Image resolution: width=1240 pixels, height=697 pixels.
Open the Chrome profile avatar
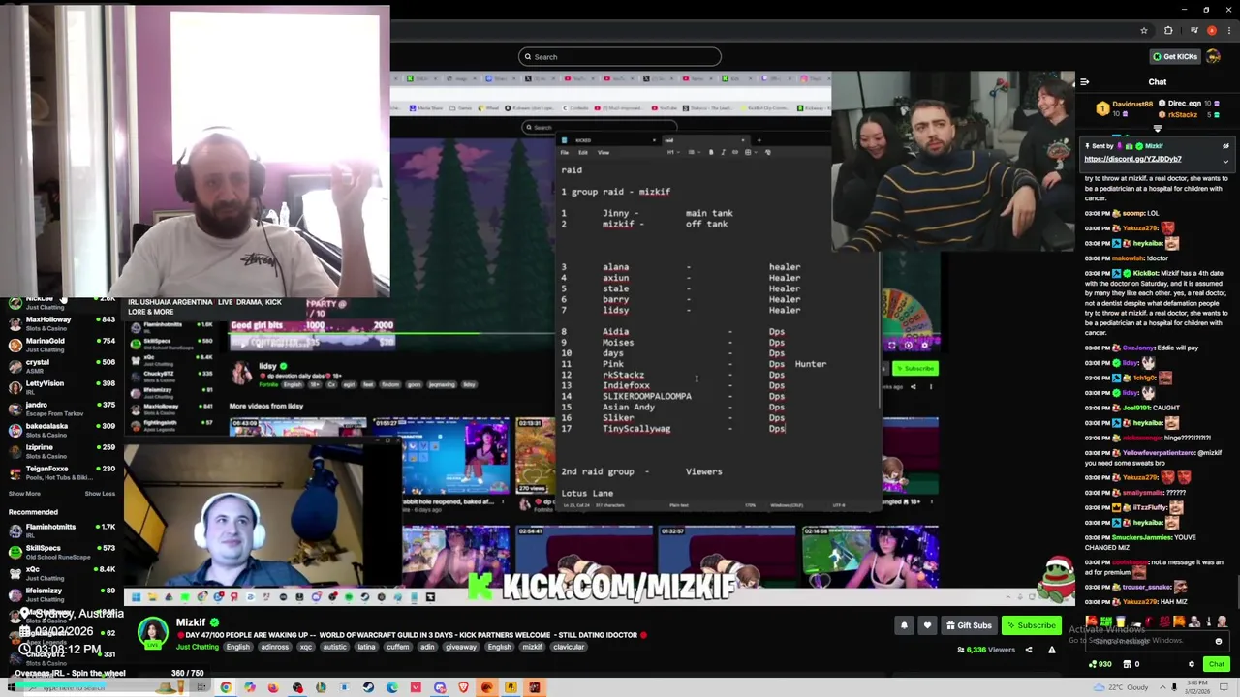pyautogui.click(x=1211, y=30)
